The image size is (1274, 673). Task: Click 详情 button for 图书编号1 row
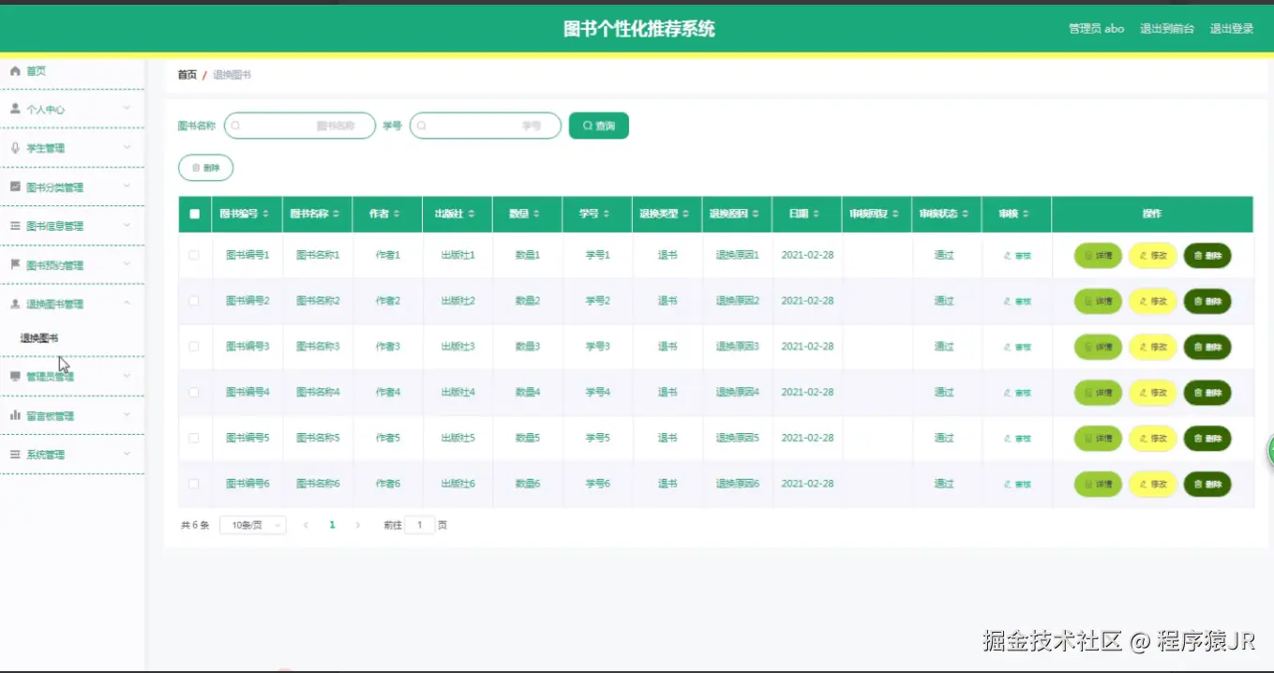(x=1098, y=255)
